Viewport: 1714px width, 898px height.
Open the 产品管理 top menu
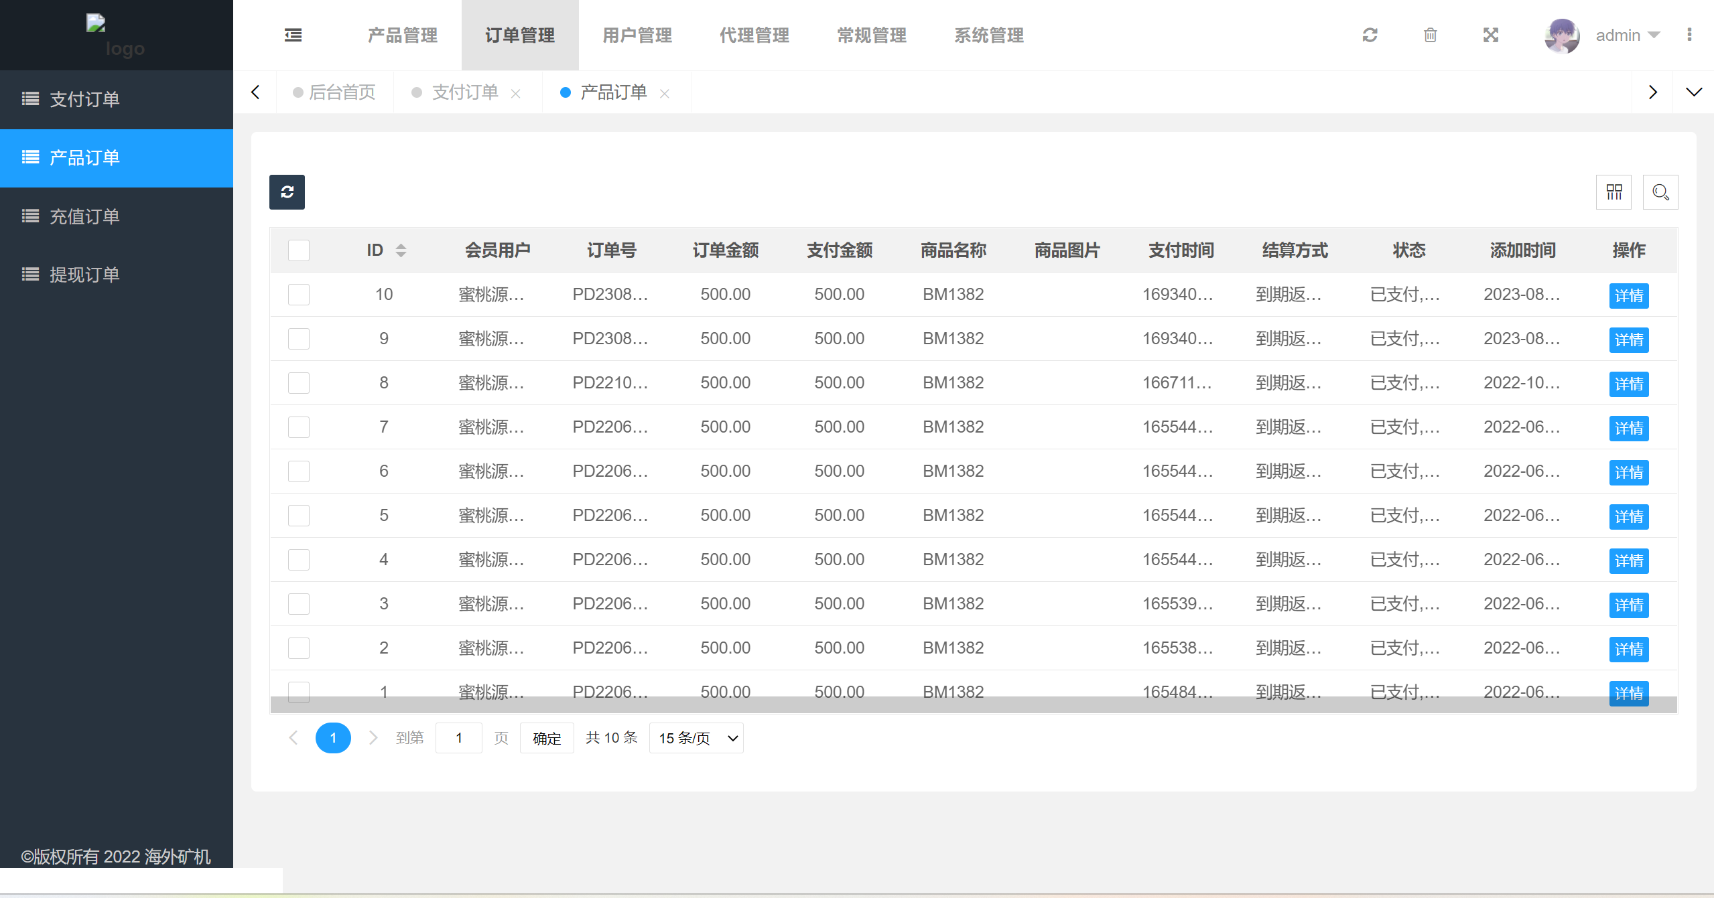click(x=403, y=35)
